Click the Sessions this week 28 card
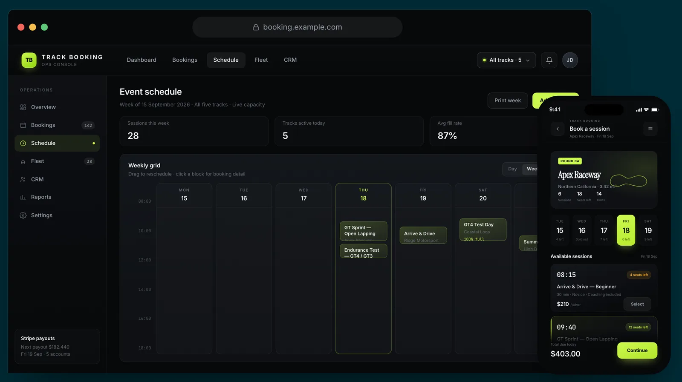Screen dimensions: 682x382 (x=194, y=131)
